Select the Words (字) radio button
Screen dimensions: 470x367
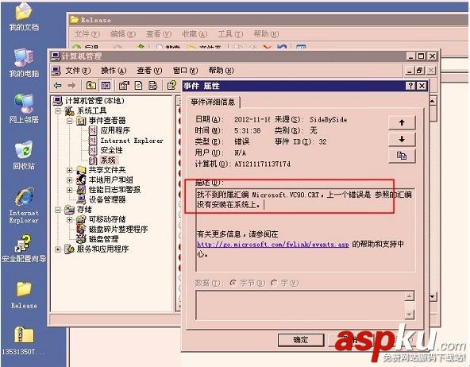(273, 283)
